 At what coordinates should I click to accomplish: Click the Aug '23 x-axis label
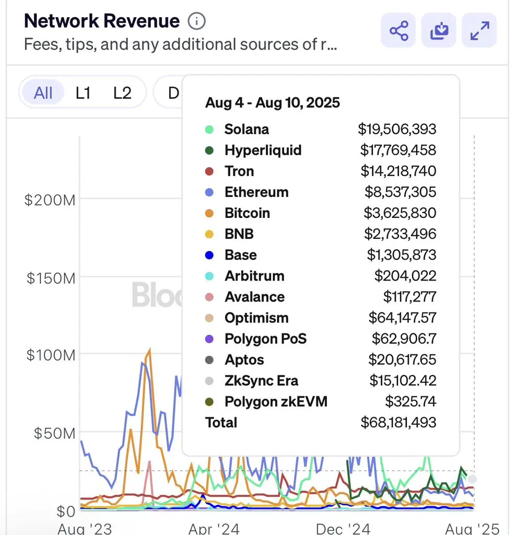point(85,529)
